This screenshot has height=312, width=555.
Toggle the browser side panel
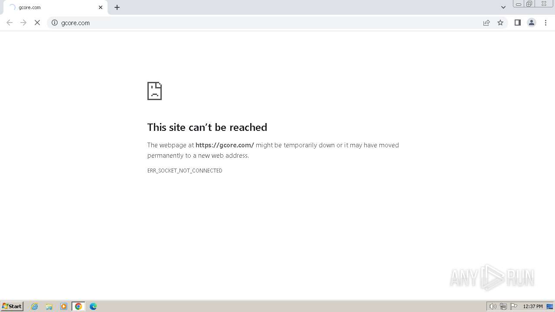[517, 23]
